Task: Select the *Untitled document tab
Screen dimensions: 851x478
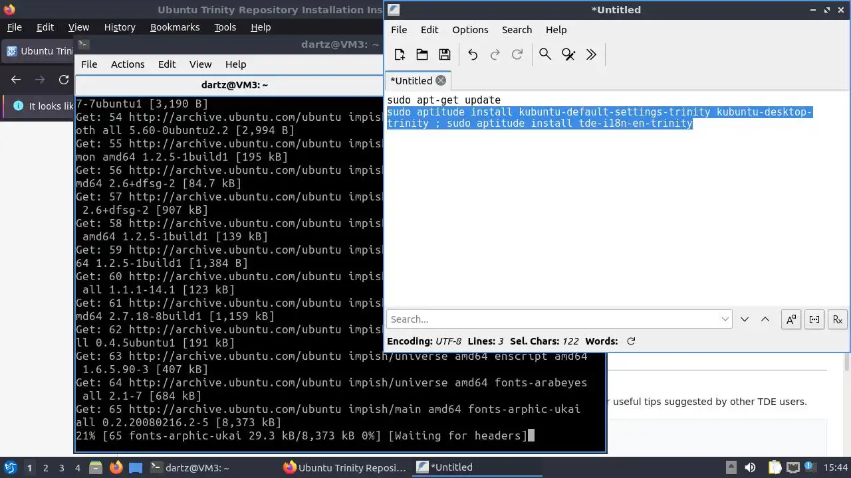Action: click(418, 80)
